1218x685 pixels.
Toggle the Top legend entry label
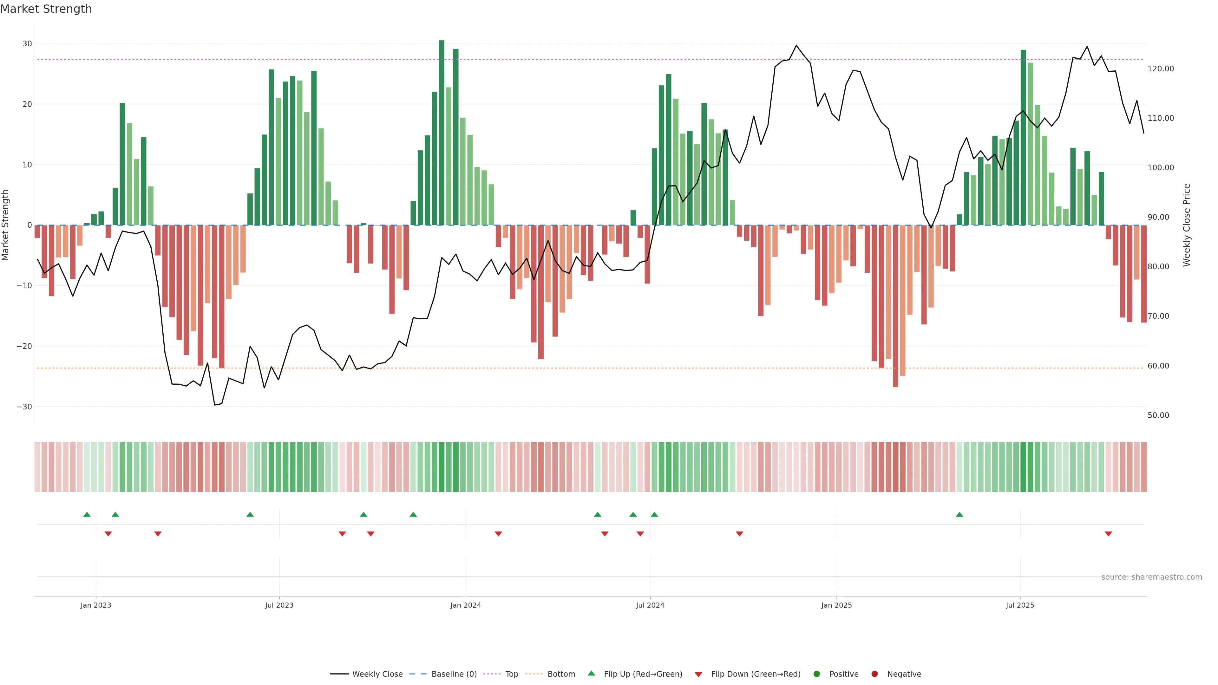click(512, 674)
